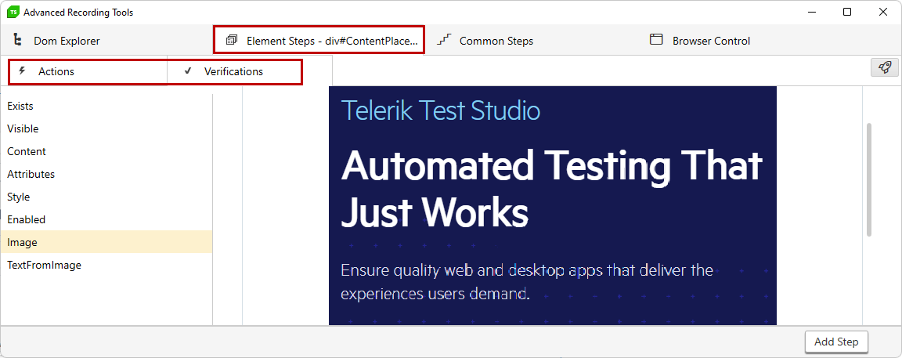Choose the TextFromImage verification
The image size is (902, 358).
pyautogui.click(x=106, y=265)
